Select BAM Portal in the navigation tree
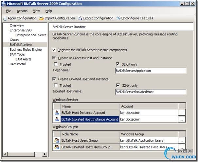 pos(18,64)
